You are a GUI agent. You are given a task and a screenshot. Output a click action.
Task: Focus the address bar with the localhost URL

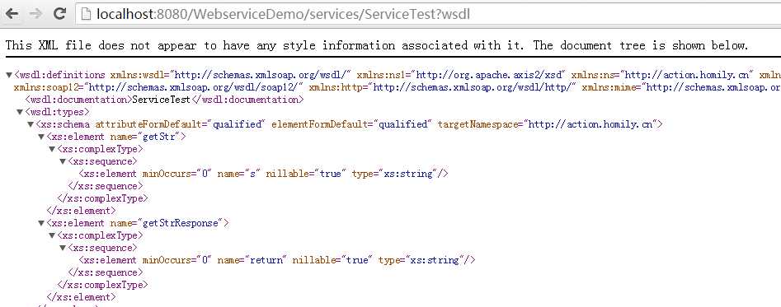(428, 14)
